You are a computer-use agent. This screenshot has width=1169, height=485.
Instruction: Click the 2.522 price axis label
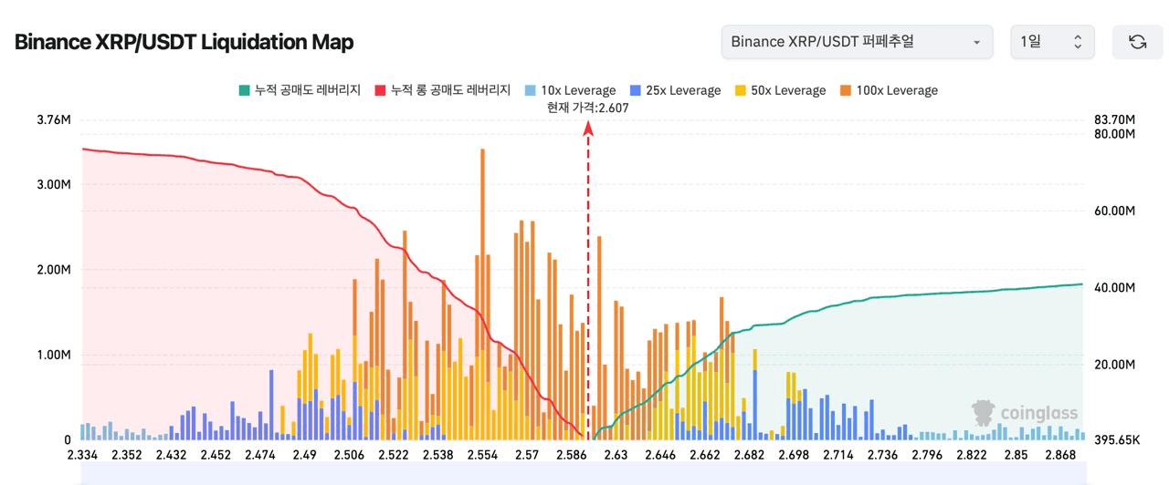[394, 455]
